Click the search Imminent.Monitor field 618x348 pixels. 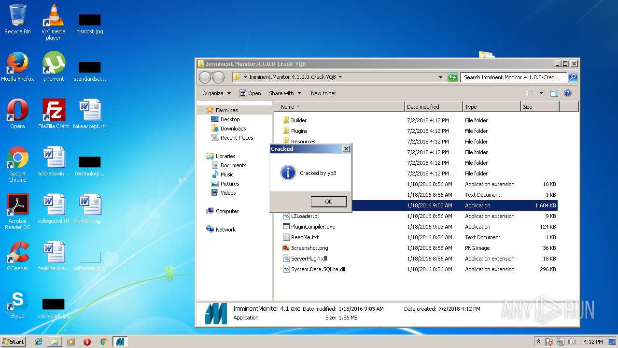click(514, 77)
